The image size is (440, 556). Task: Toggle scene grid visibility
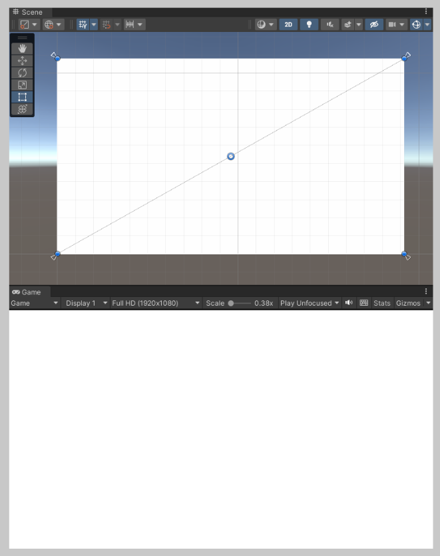pos(83,25)
